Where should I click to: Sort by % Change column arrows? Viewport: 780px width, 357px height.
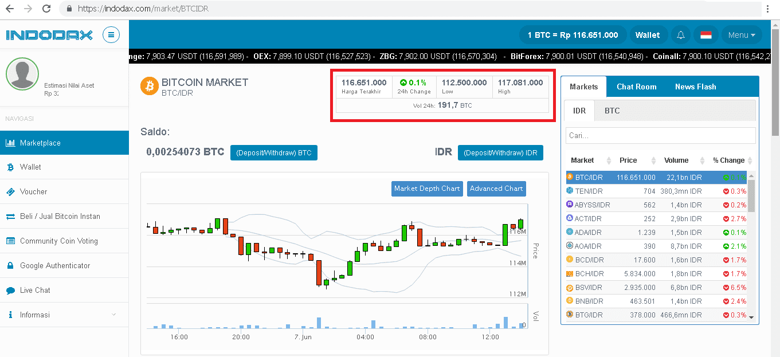(750, 160)
